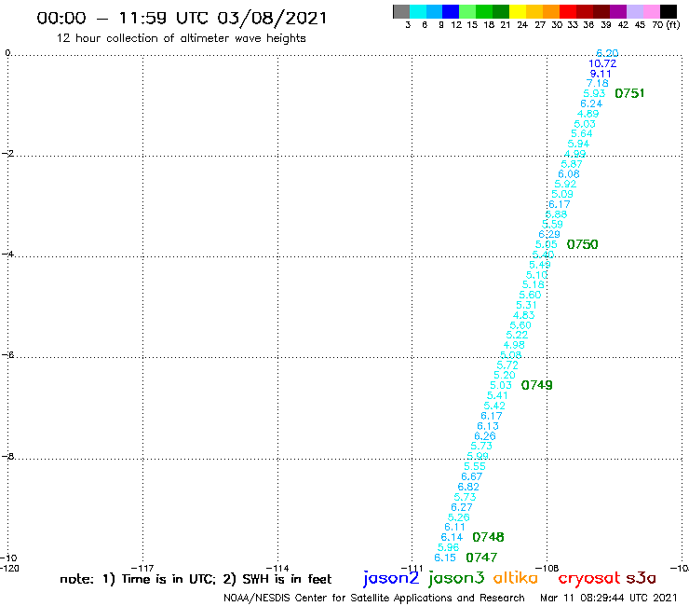Click the 5.40 wave height value

click(x=543, y=255)
